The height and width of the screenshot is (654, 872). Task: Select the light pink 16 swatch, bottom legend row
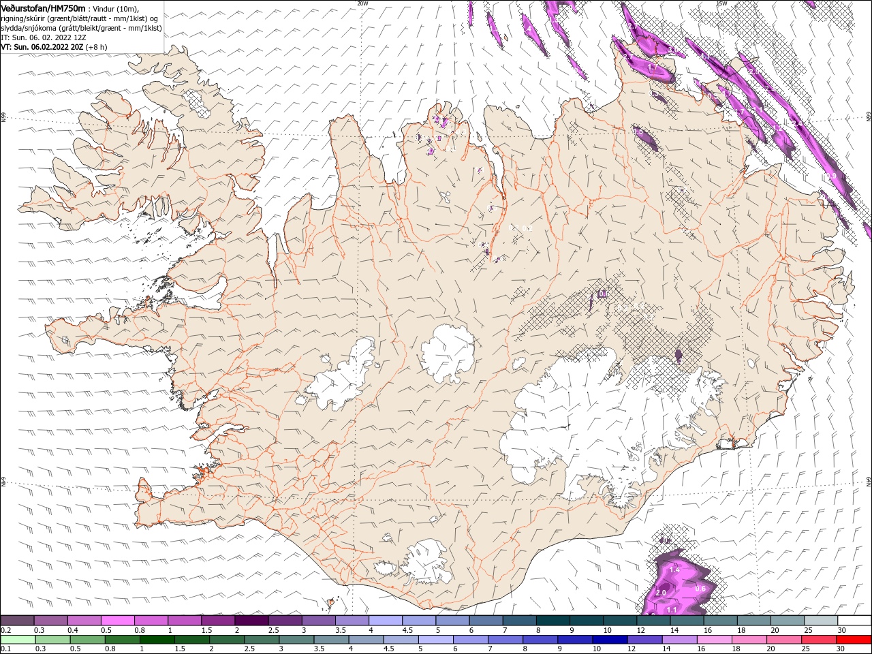point(714,640)
